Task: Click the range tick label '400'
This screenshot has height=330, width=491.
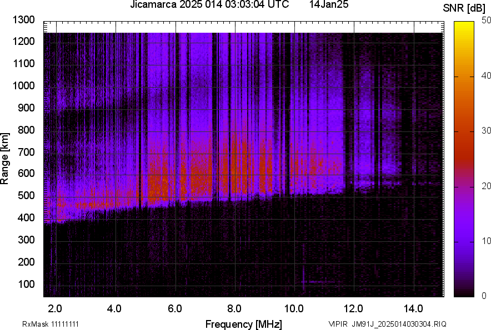Action: (x=26, y=217)
